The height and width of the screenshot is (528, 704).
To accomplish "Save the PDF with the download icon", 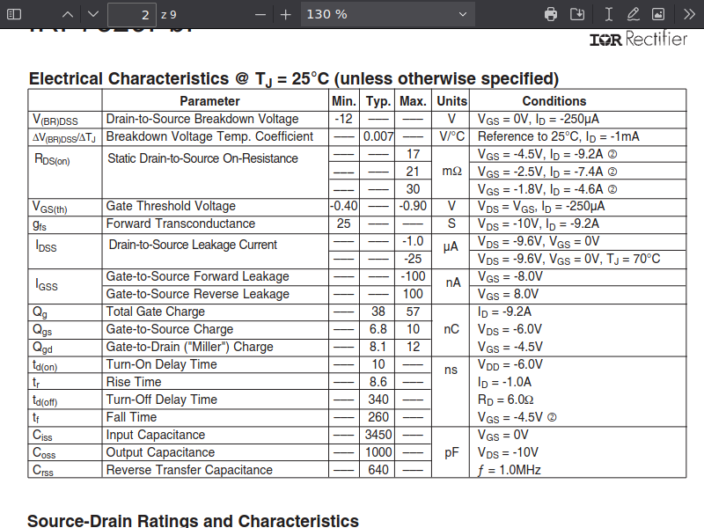I will [577, 14].
